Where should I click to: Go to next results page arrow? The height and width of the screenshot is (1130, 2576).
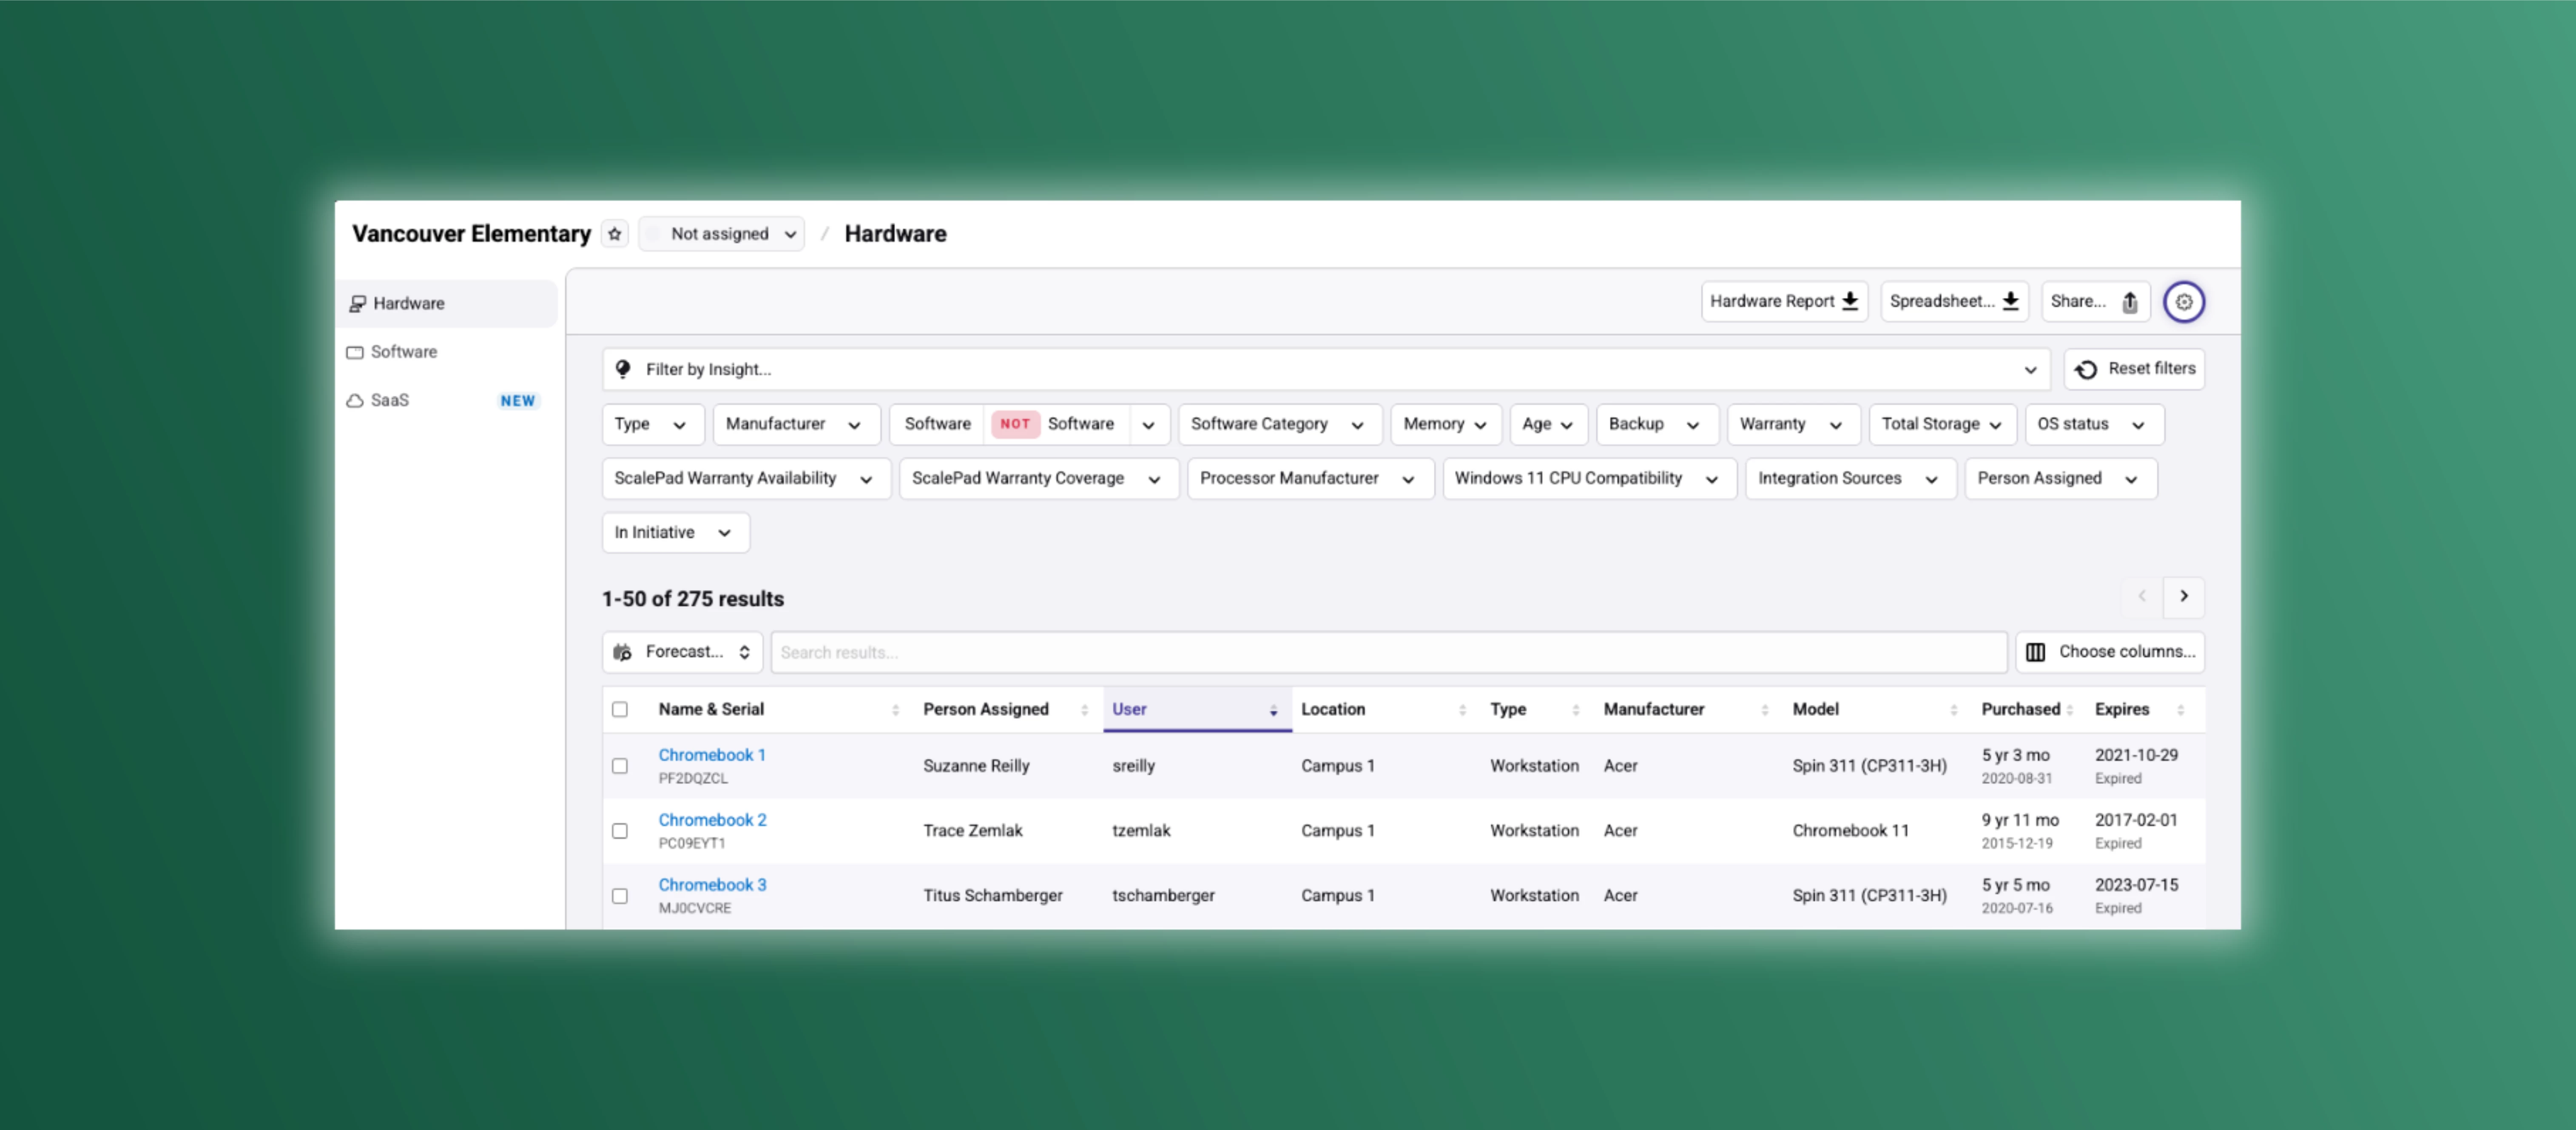tap(2183, 596)
